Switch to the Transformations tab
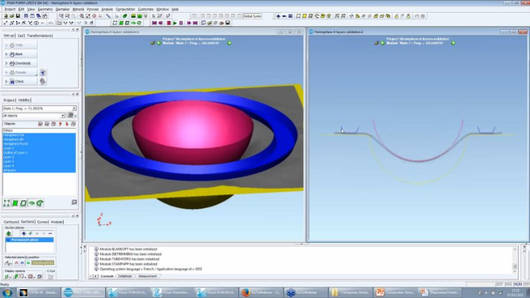The image size is (530, 298). (39, 36)
